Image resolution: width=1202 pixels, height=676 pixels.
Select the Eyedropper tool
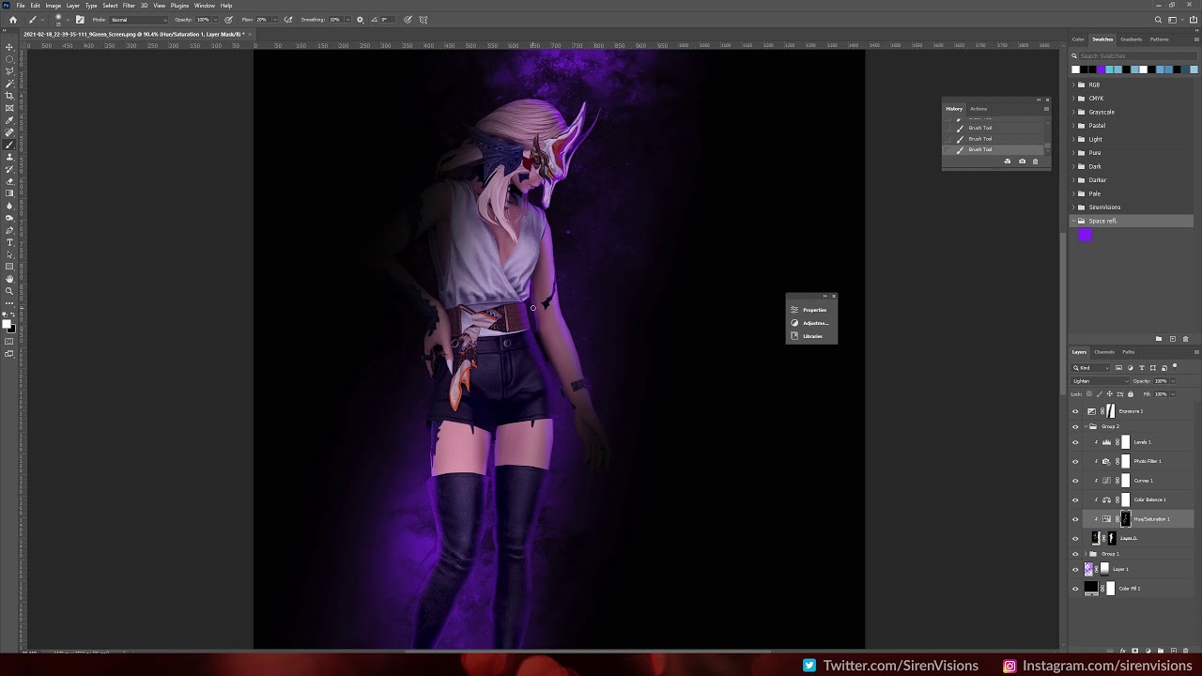click(9, 121)
